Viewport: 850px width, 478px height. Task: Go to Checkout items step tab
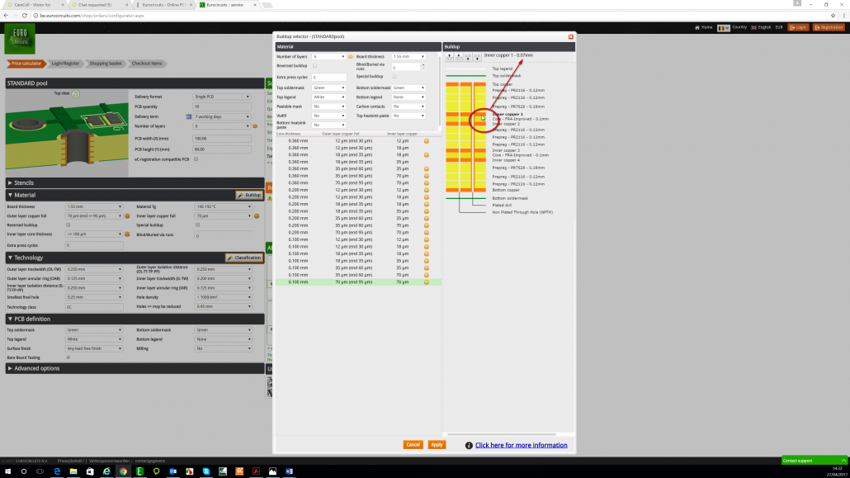coord(146,64)
